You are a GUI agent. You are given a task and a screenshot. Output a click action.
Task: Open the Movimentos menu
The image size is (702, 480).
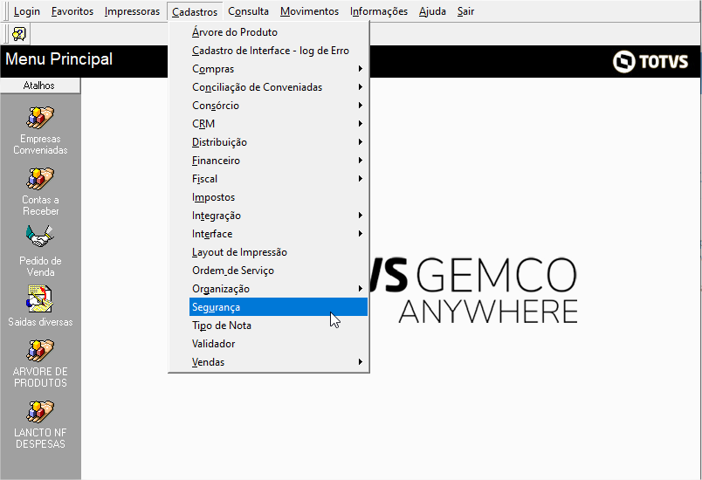309,11
